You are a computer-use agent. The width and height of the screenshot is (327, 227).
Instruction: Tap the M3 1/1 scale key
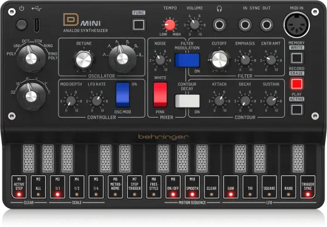click(x=57, y=187)
